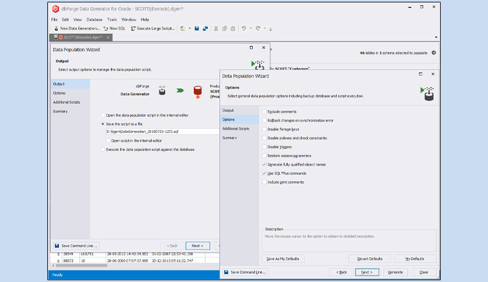The height and width of the screenshot is (282, 488).
Task: Open the Database menu
Action: (x=95, y=19)
